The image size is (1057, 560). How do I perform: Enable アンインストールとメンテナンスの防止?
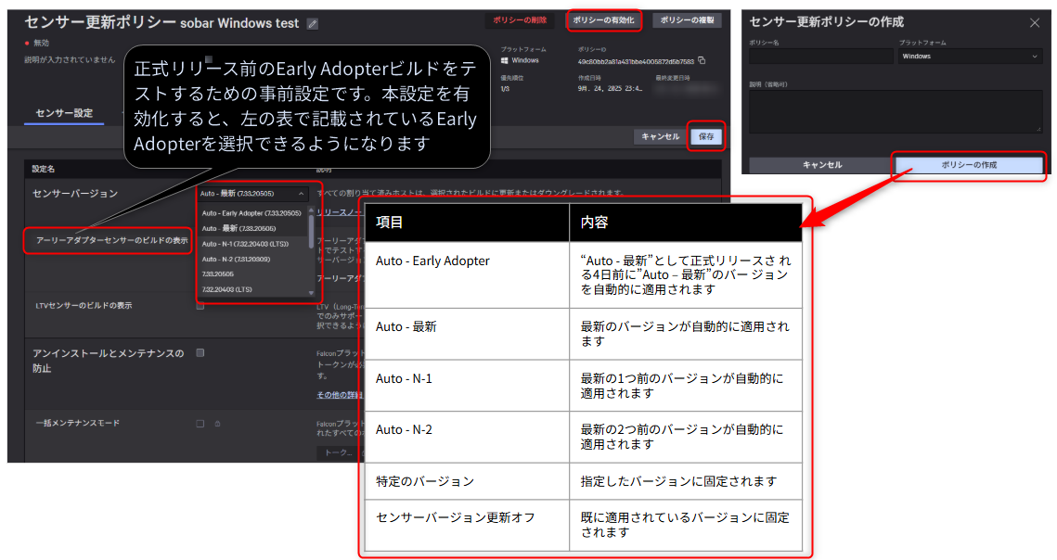[199, 354]
